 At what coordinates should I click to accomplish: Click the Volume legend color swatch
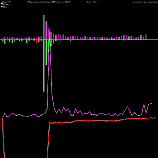[x=2, y=4]
